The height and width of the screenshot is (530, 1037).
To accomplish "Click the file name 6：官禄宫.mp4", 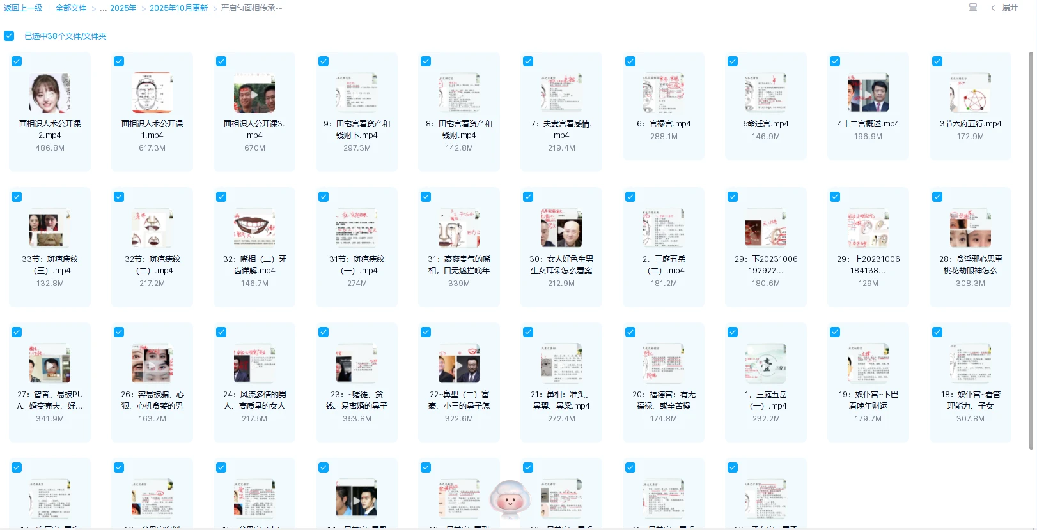I will coord(664,124).
